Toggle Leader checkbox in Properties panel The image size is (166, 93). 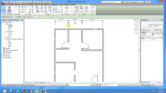[x=153, y=34]
